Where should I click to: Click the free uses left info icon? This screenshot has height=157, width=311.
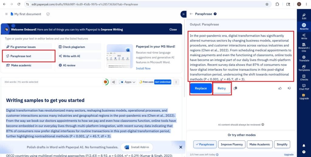pyautogui.click(x=217, y=155)
